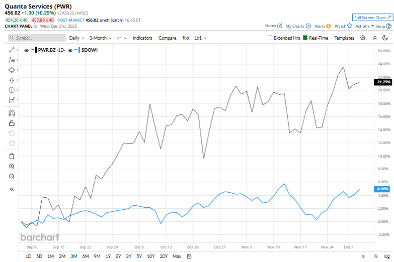This screenshot has height=262, width=394.
Task: Open the 1x1 grid layout dropdown
Action: pyautogui.click(x=200, y=38)
